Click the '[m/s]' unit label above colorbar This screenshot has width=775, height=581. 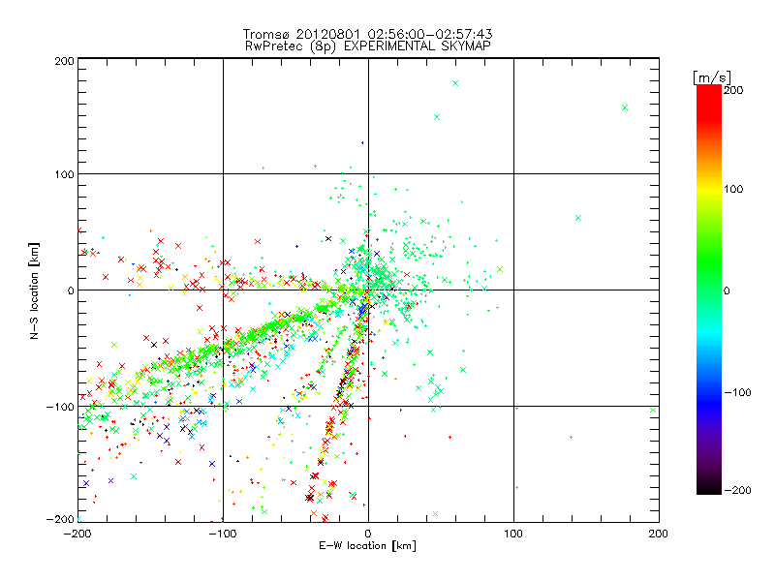(712, 77)
